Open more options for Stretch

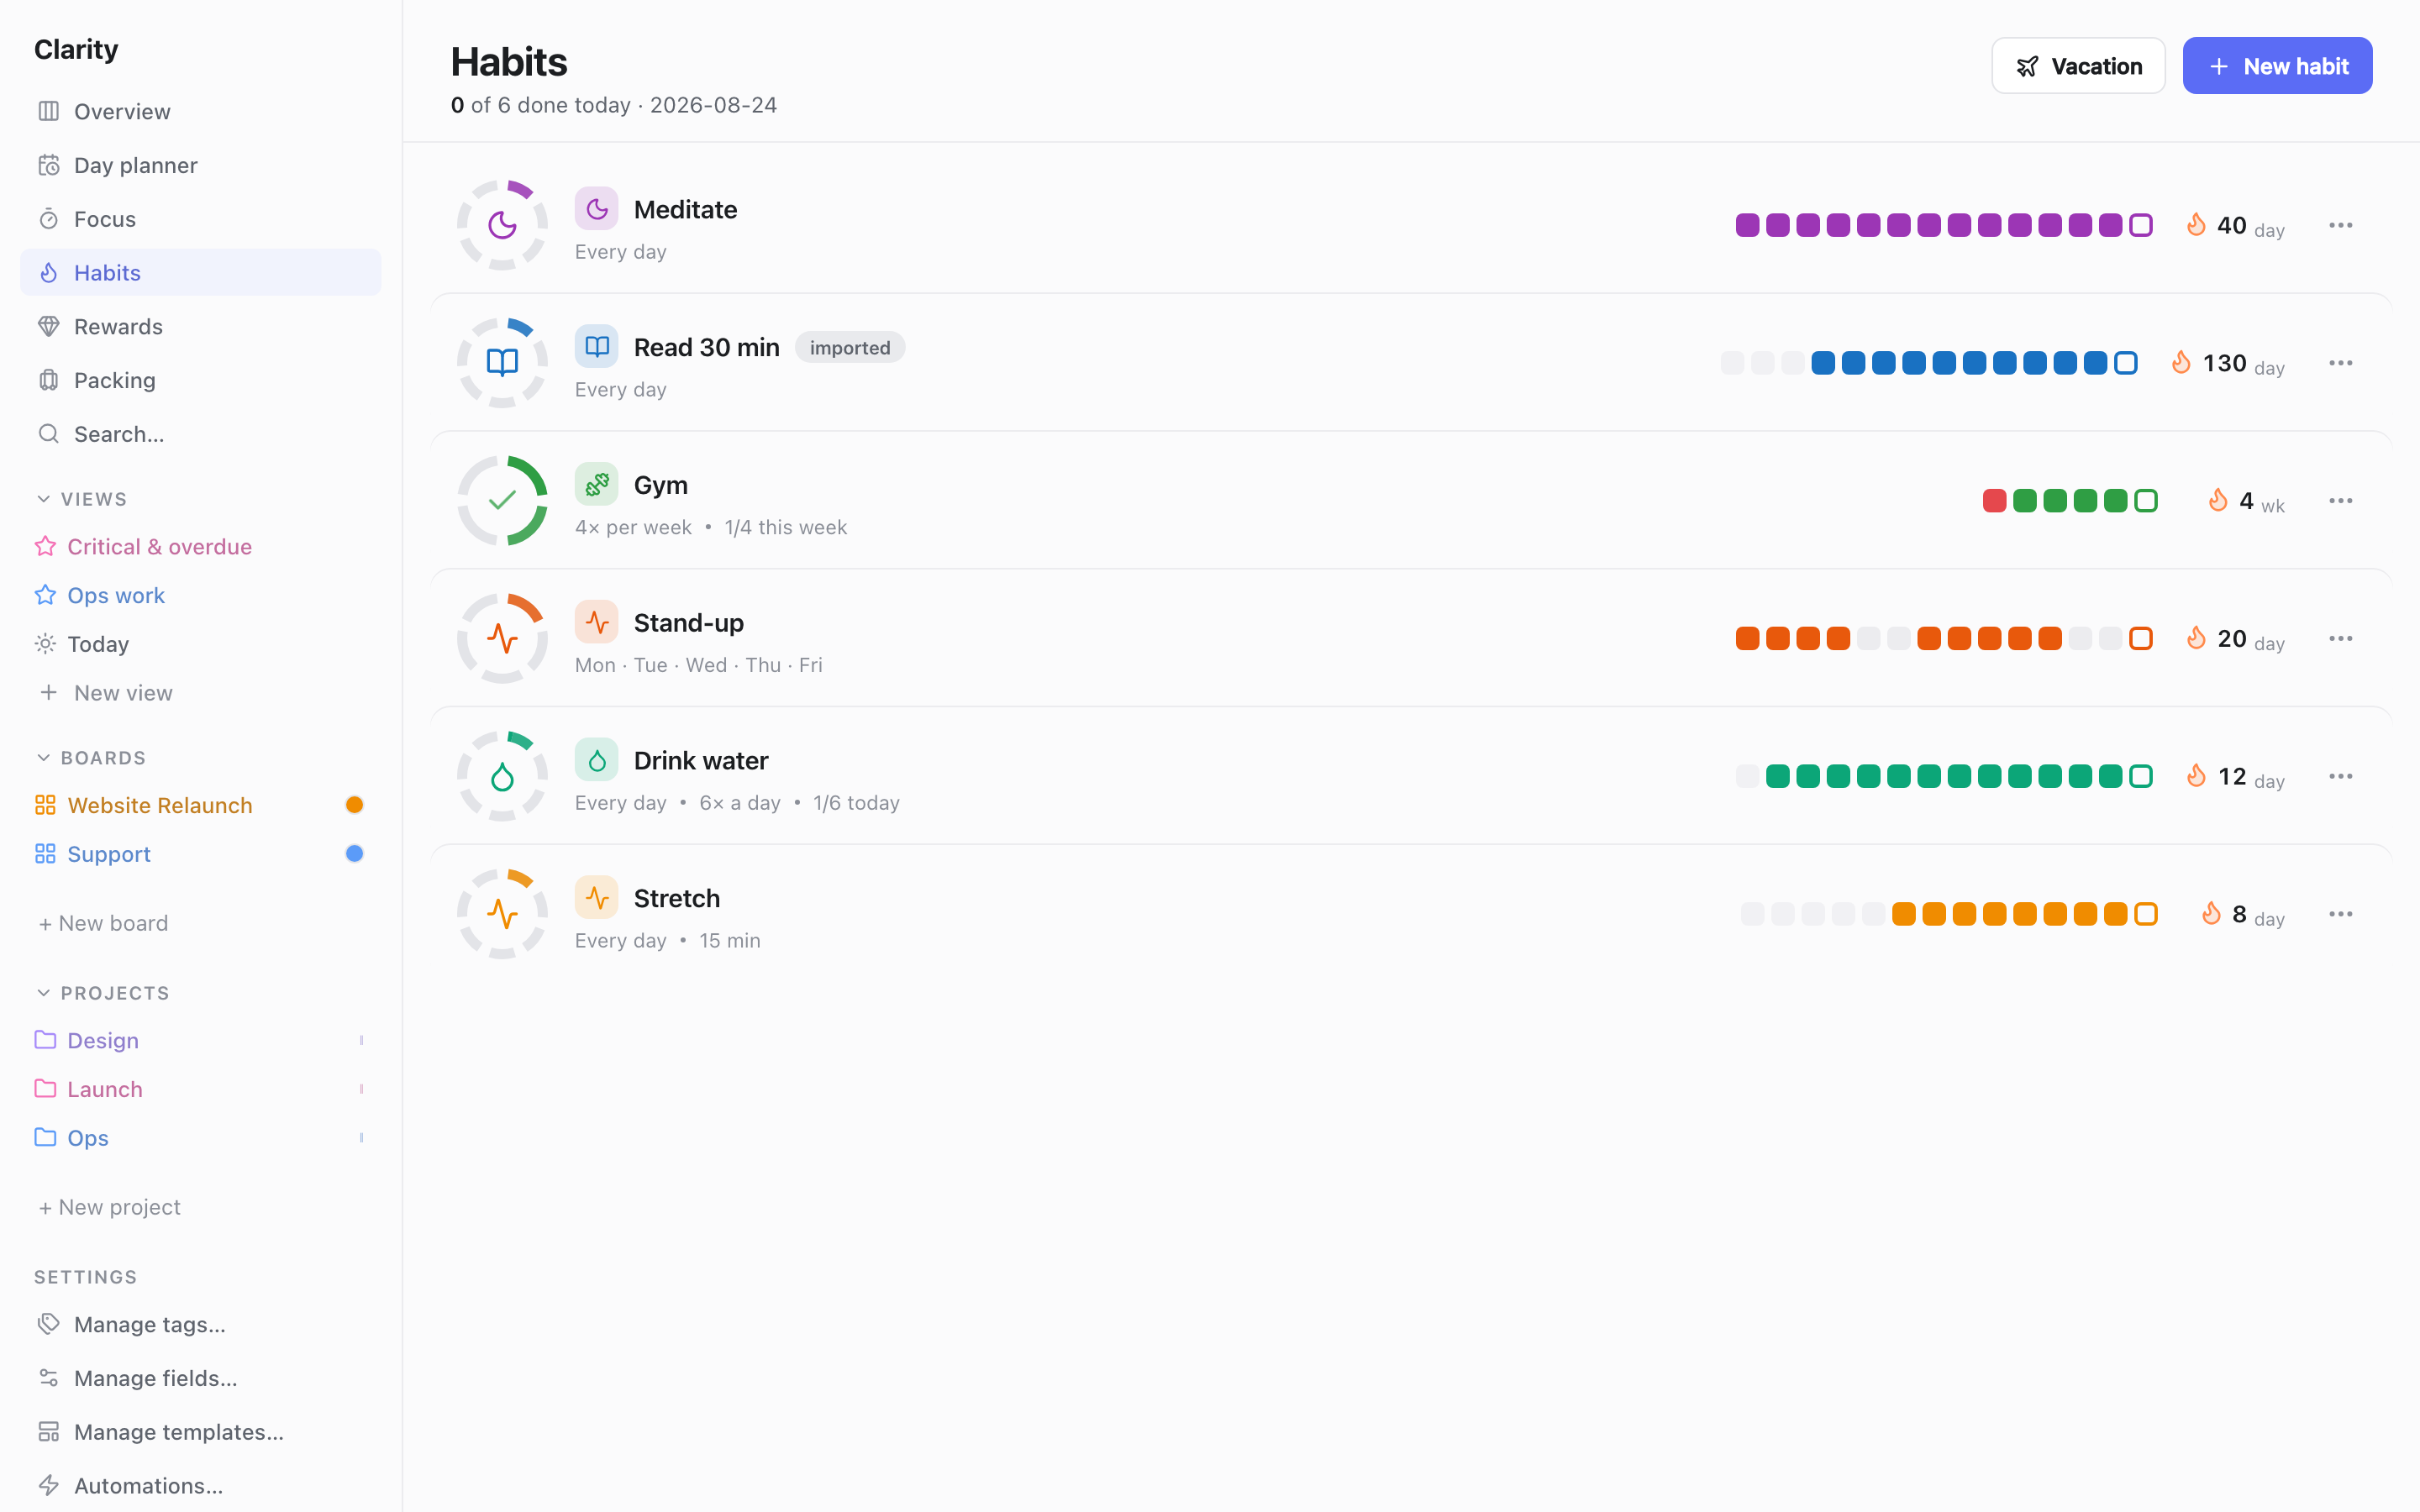(2340, 914)
